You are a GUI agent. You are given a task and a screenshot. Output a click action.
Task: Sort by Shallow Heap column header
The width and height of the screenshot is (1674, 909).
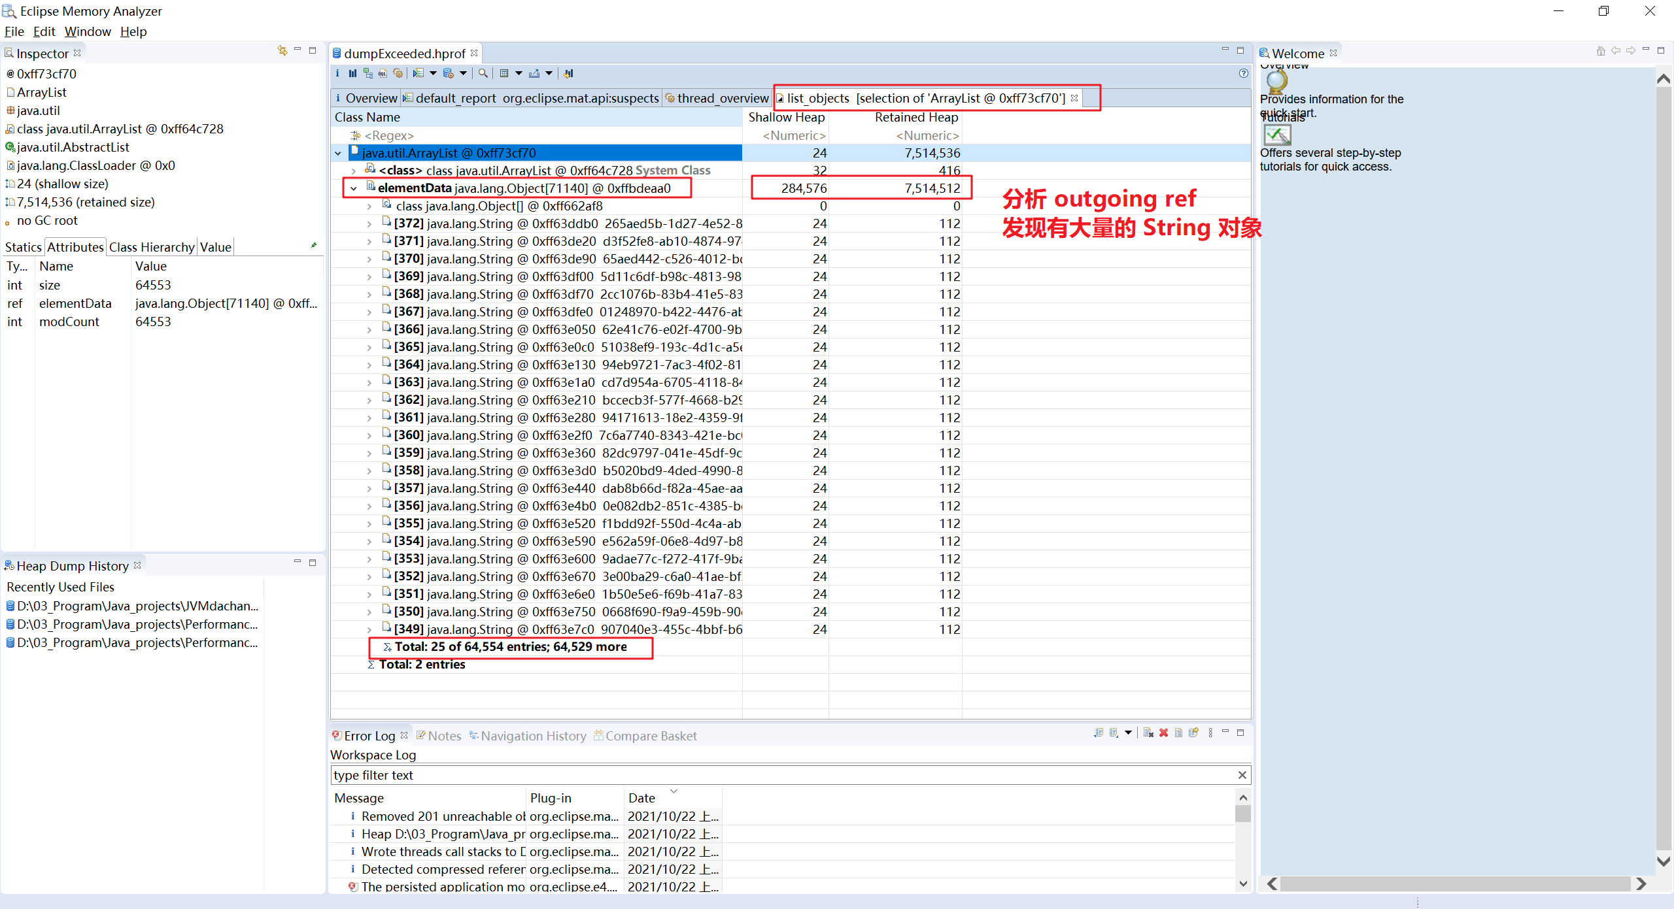786,117
